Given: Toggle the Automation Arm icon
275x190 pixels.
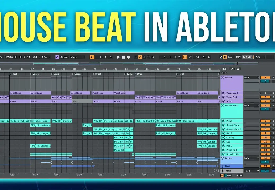Looking at the screenshot, I should pos(140,57).
